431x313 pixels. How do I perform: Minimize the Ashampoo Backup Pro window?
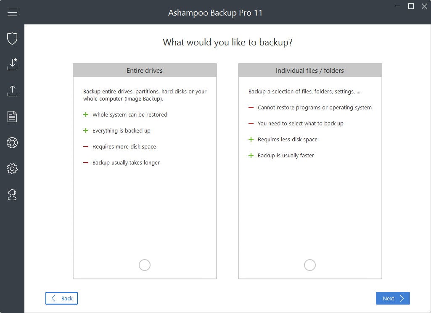click(397, 6)
